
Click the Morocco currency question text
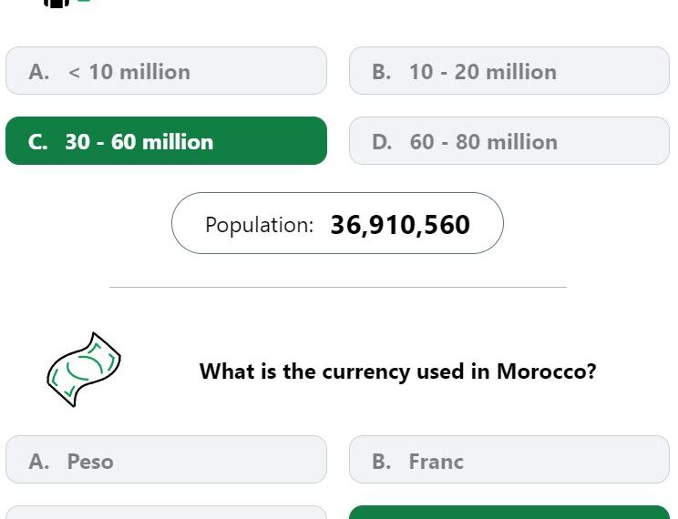click(398, 371)
